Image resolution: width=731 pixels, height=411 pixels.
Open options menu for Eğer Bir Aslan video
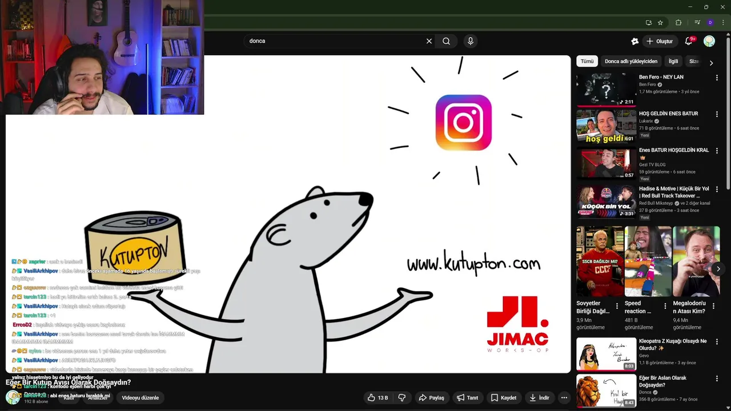point(717,378)
